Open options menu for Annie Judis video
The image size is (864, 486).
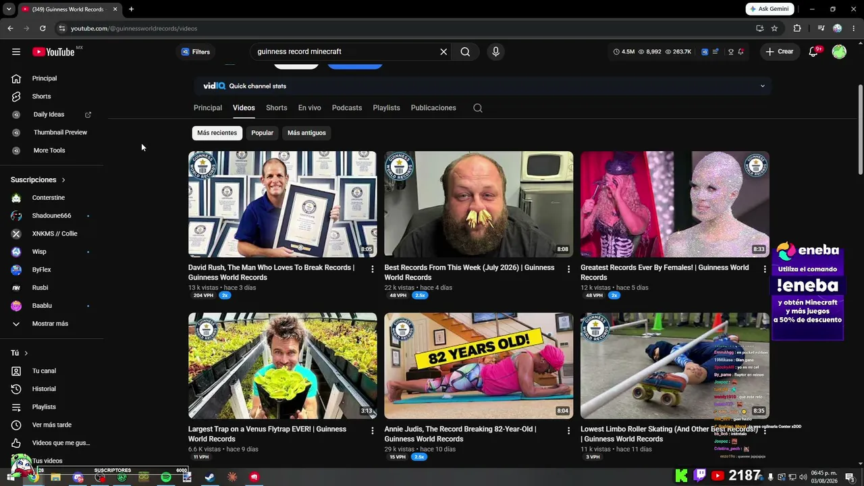568,431
